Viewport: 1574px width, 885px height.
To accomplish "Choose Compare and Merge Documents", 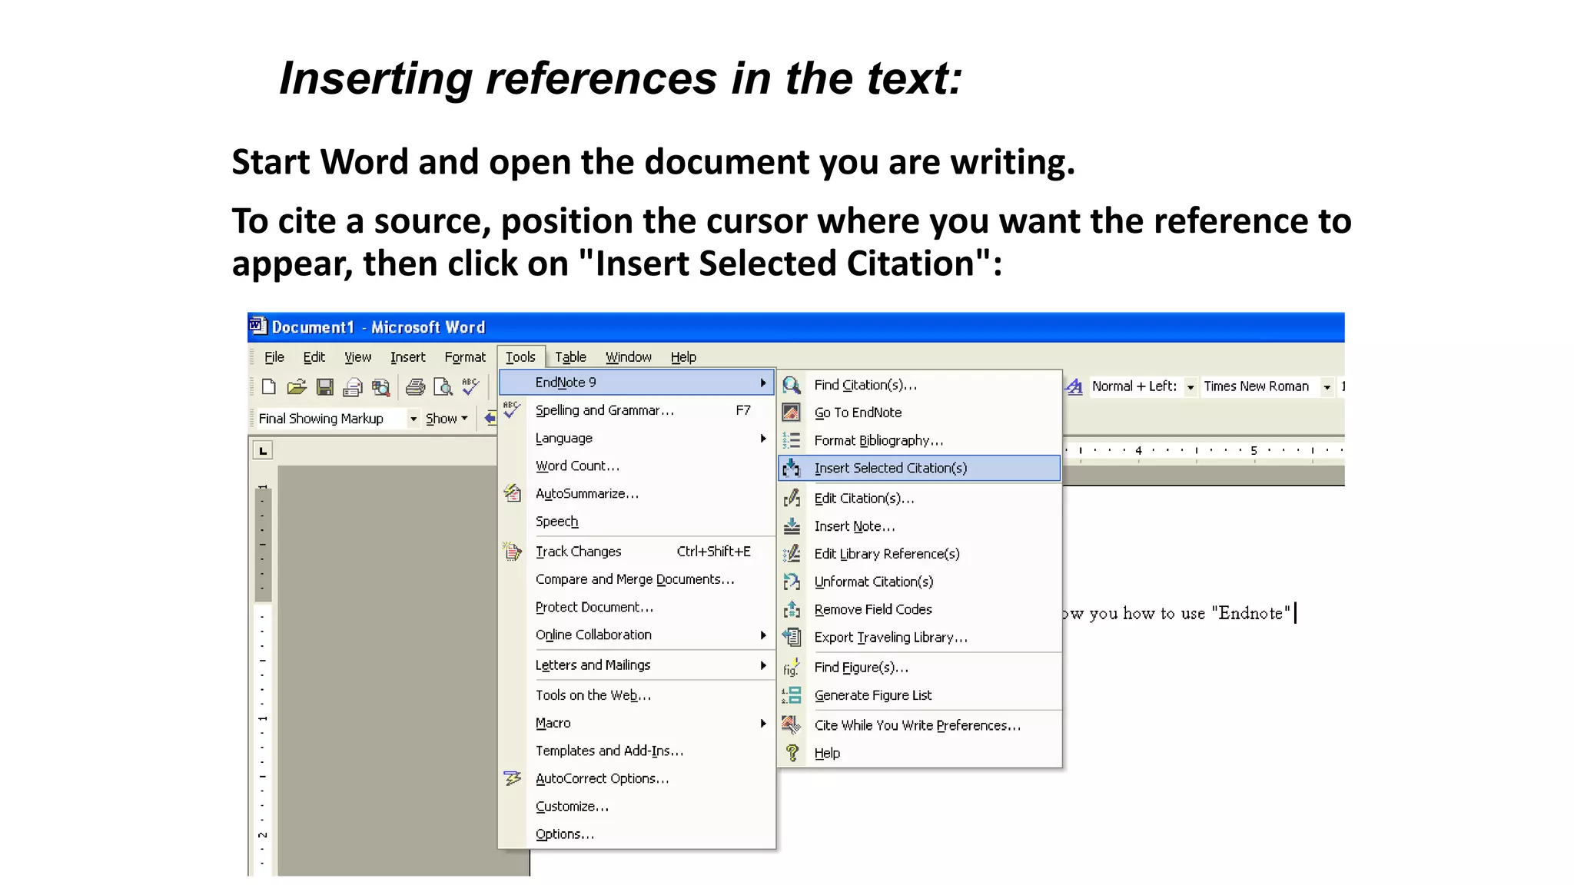I will 636,579.
